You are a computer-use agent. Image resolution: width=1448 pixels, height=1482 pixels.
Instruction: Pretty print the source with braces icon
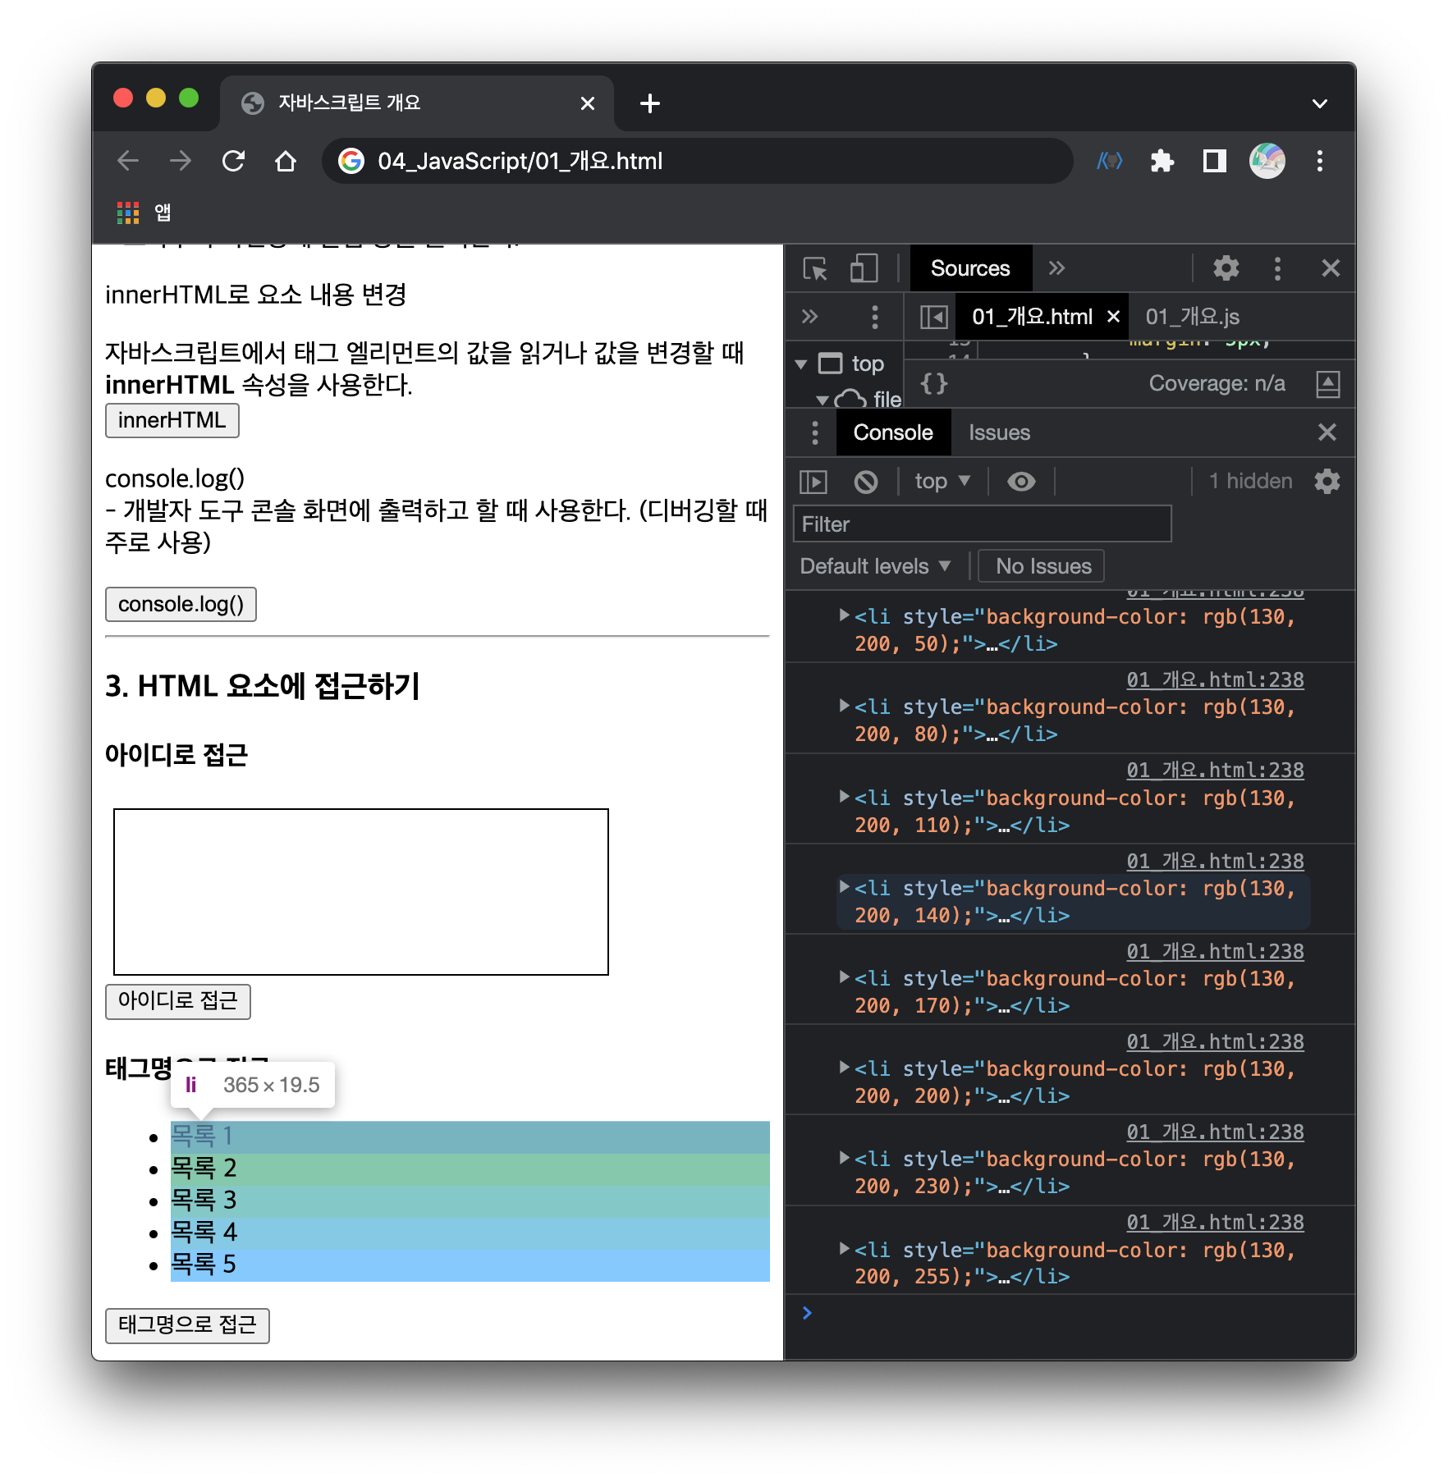coord(934,383)
